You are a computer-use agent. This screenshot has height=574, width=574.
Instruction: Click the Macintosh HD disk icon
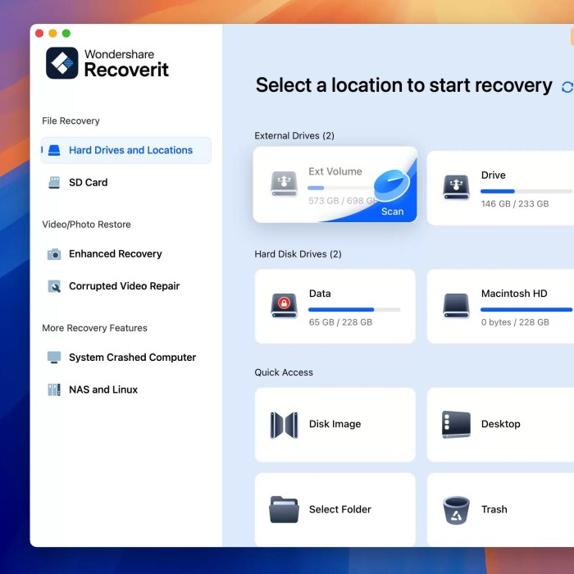click(456, 306)
